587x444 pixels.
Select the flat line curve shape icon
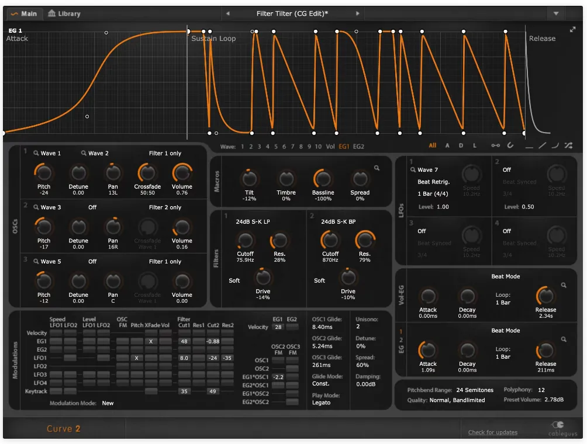(x=529, y=147)
